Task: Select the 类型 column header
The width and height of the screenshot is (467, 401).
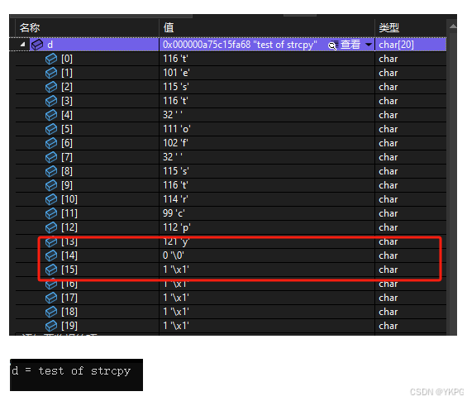Action: (x=388, y=28)
